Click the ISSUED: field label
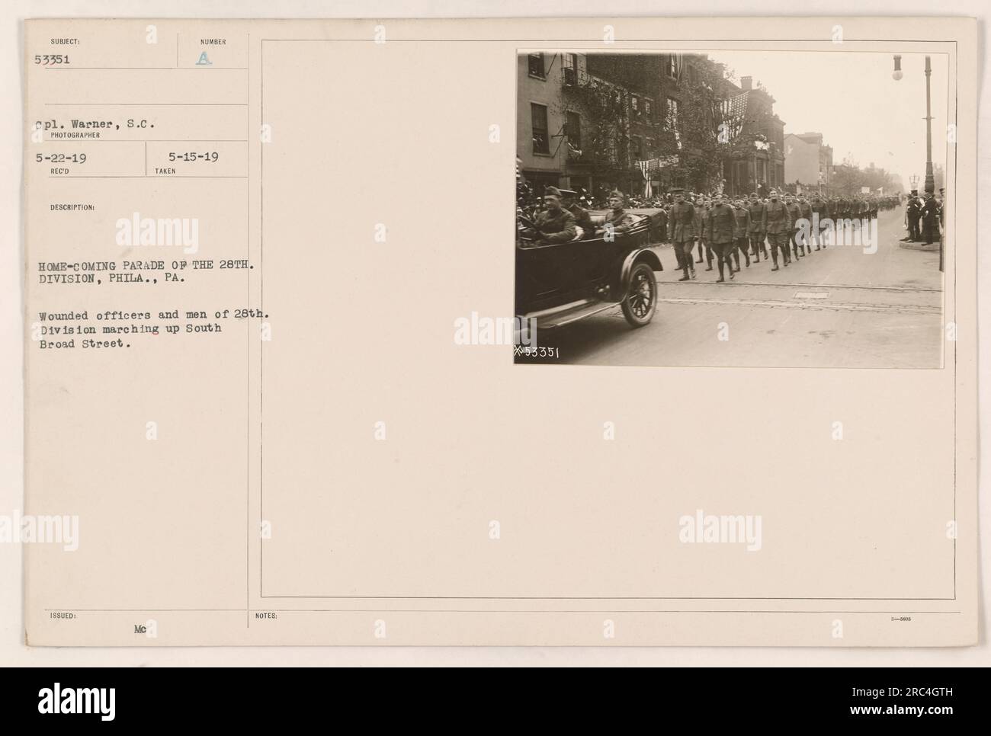Image resolution: width=991 pixels, height=736 pixels. pos(62,616)
